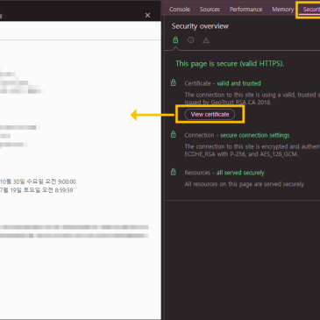The image size is (320, 320).
Task: Select the warning triangle filter icon
Action: pyautogui.click(x=206, y=40)
